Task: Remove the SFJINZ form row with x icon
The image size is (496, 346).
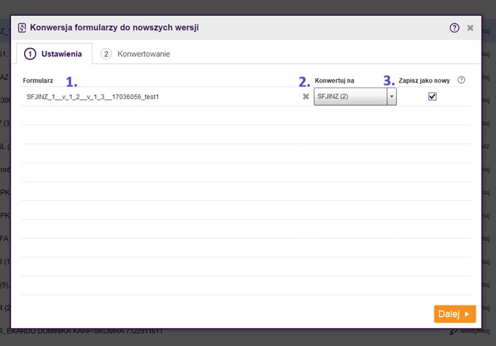Action: [305, 96]
